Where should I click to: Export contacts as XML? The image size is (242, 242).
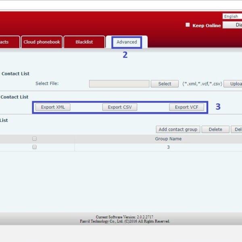(53, 107)
